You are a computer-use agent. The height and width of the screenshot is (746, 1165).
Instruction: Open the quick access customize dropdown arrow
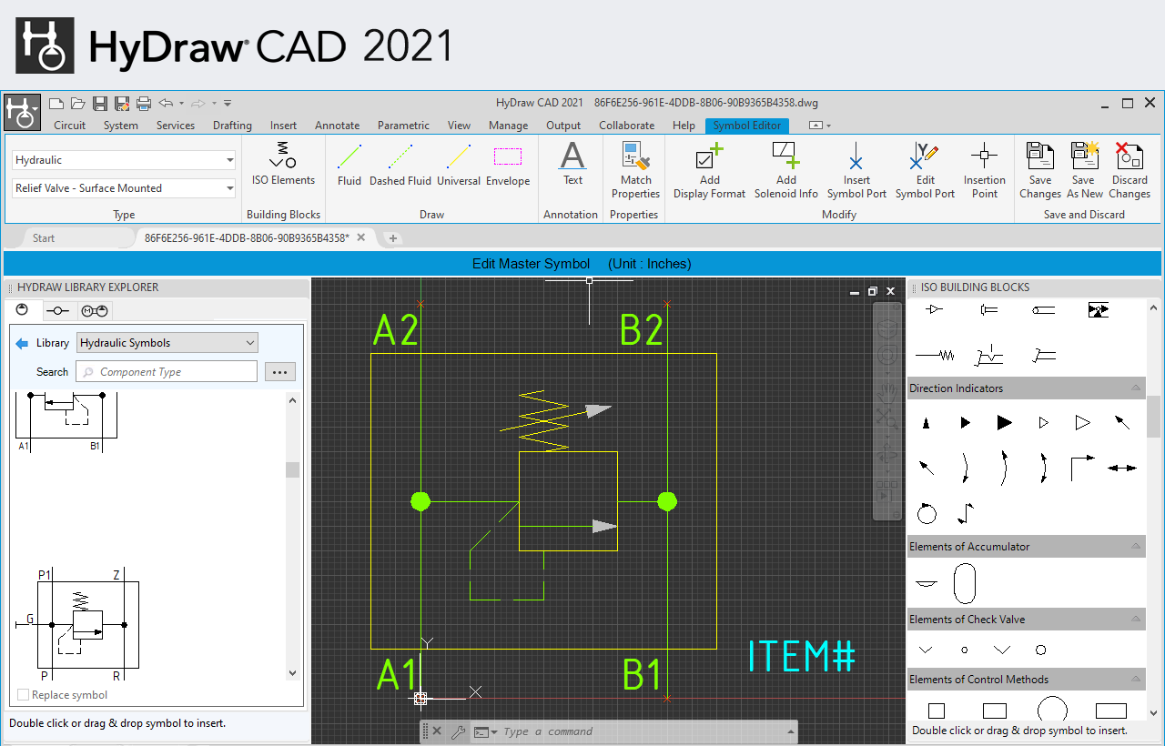228,103
